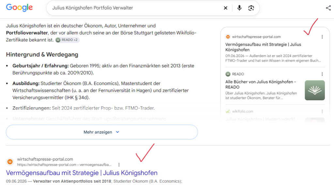This screenshot has width=334, height=185.
Task: Click the share icon at top right
Action: [328, 8]
